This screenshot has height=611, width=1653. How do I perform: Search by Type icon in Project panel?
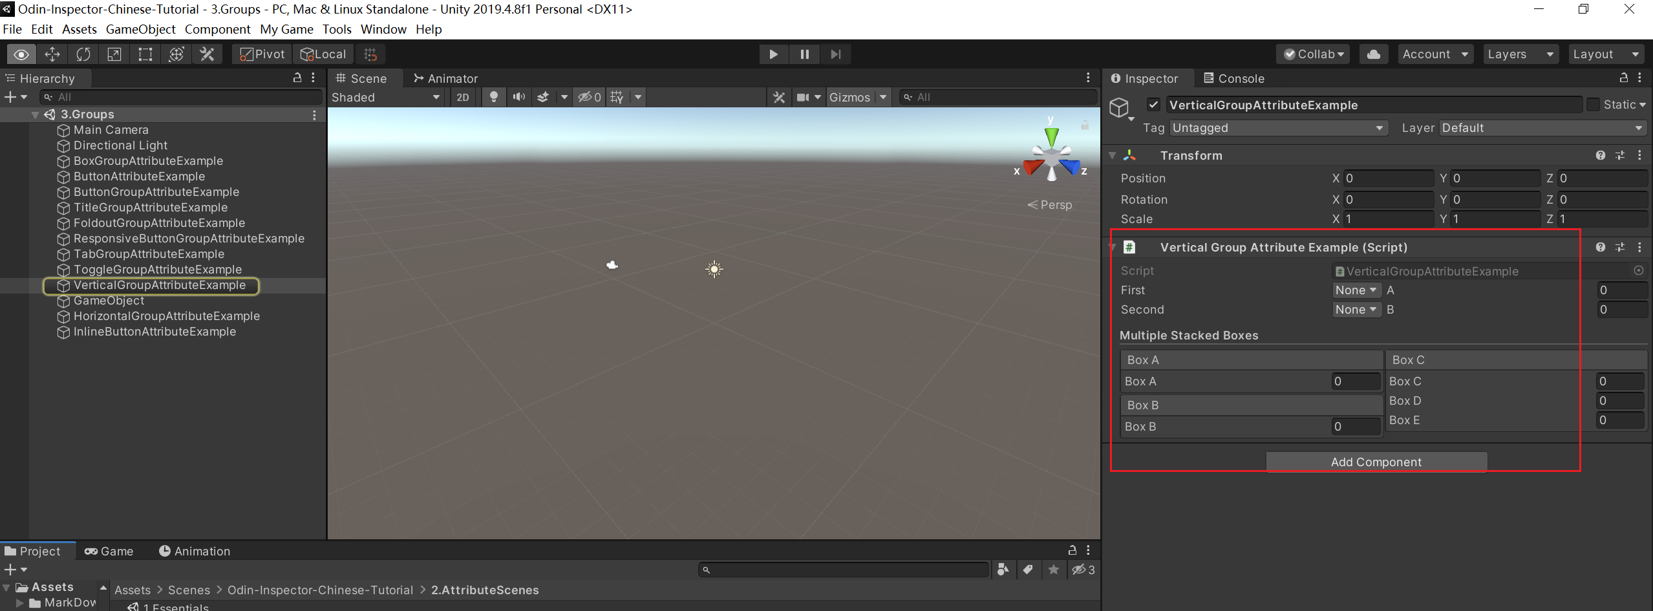coord(1003,570)
